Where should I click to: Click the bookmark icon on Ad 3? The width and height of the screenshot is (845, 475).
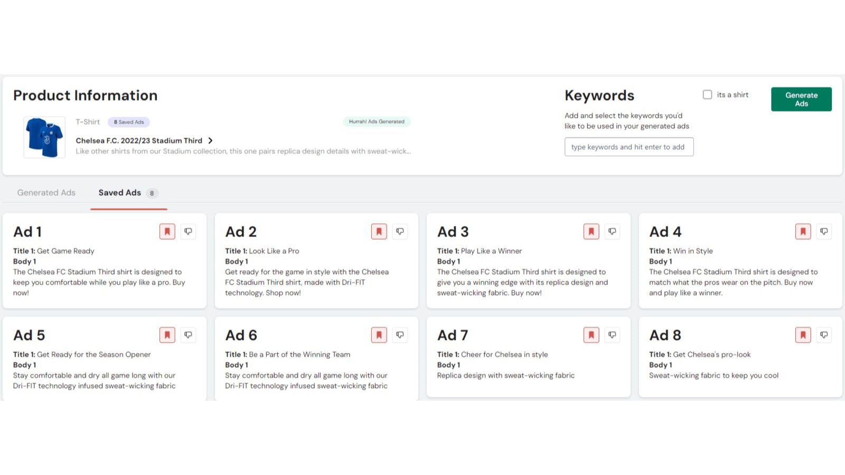591,232
